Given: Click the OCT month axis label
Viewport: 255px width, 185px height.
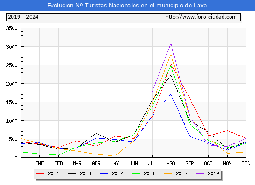Looking at the screenshot, I should (x=208, y=163).
